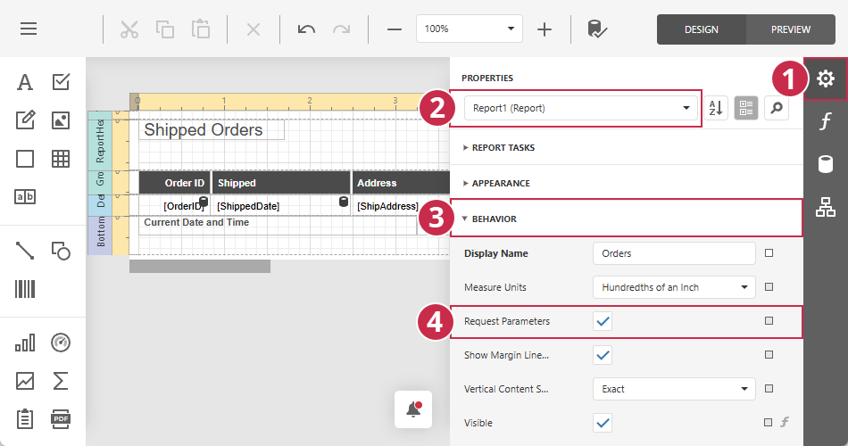Screen dimensions: 848x446
Task: Edit the Display Name Orders field
Action: coord(674,253)
